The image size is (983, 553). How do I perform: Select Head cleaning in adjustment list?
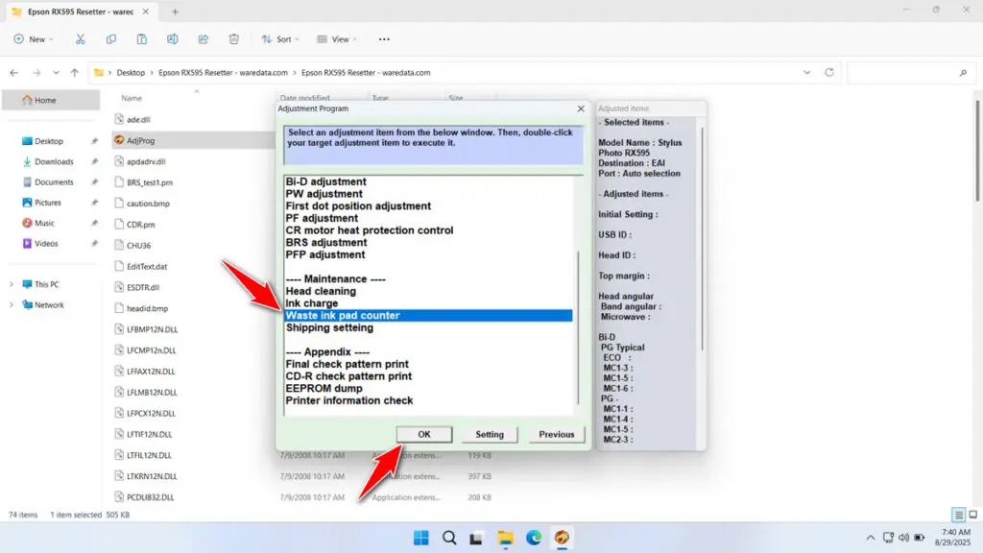(x=321, y=291)
